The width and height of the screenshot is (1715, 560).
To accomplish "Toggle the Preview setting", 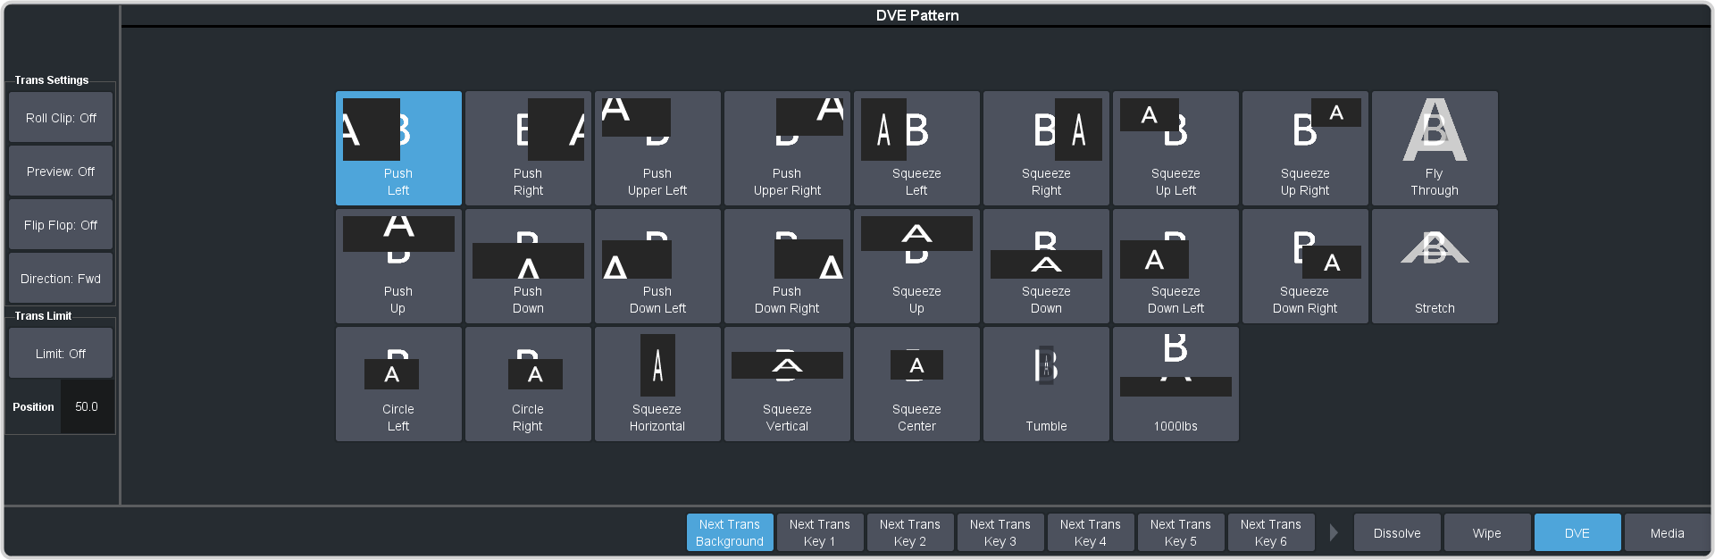I will coord(61,171).
